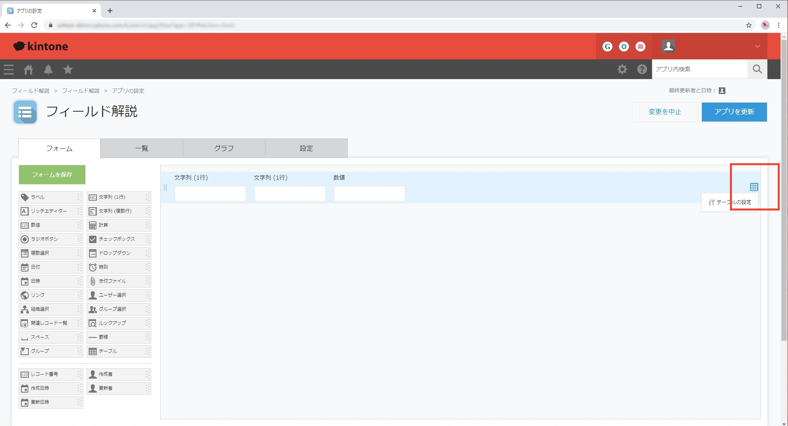Image resolution: width=788 pixels, height=426 pixels.
Task: Select the 添付ファイル field item
Action: [119, 281]
